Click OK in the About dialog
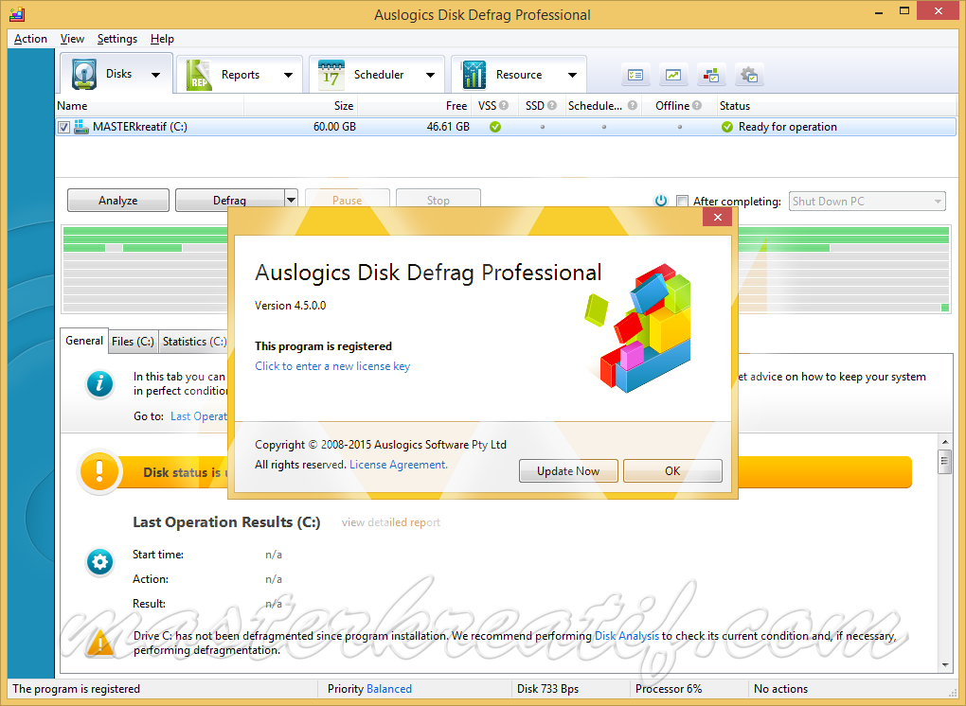Viewport: 966px width, 706px height. (x=672, y=471)
